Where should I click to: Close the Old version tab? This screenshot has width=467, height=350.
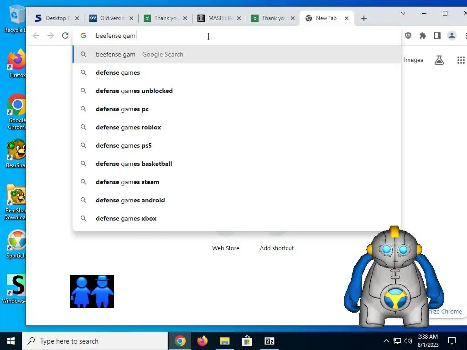(131, 18)
